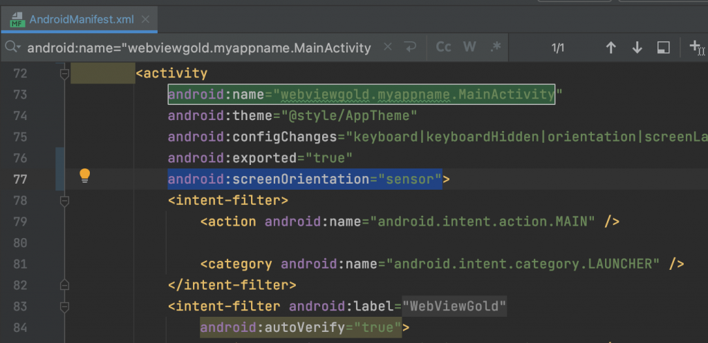Open search results in find window
The width and height of the screenshot is (708, 343).
(663, 48)
